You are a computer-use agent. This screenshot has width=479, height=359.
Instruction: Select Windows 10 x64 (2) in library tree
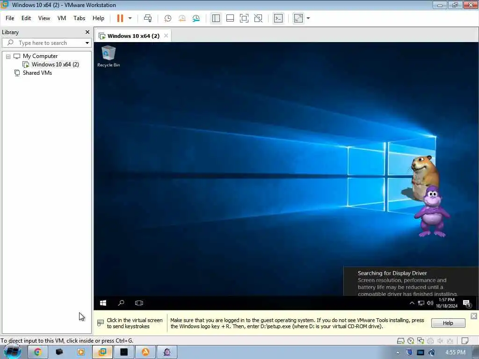point(55,65)
